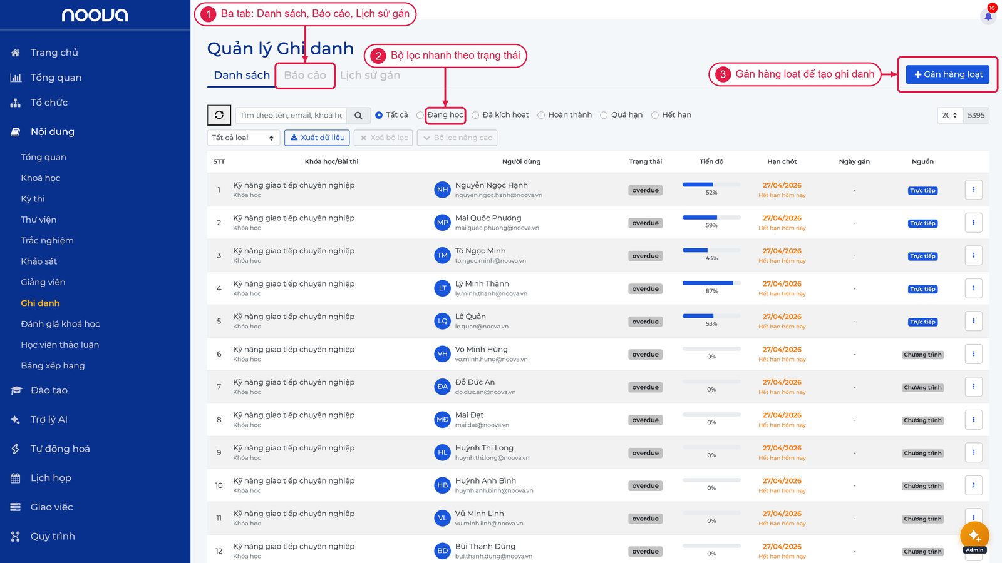Click Lý Minh Thành's 87% progress bar

tap(711, 283)
